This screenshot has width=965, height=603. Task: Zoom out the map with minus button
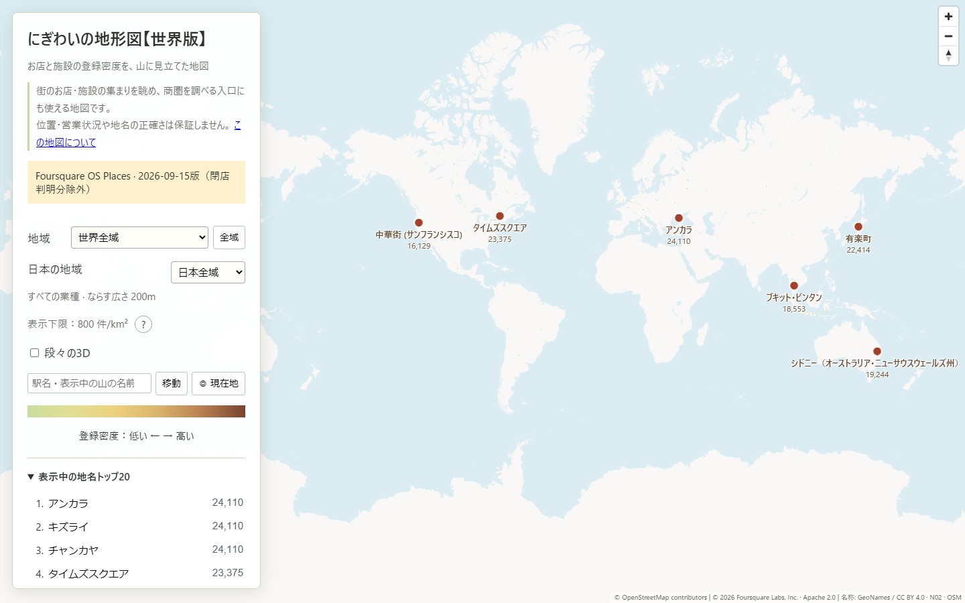pos(948,36)
